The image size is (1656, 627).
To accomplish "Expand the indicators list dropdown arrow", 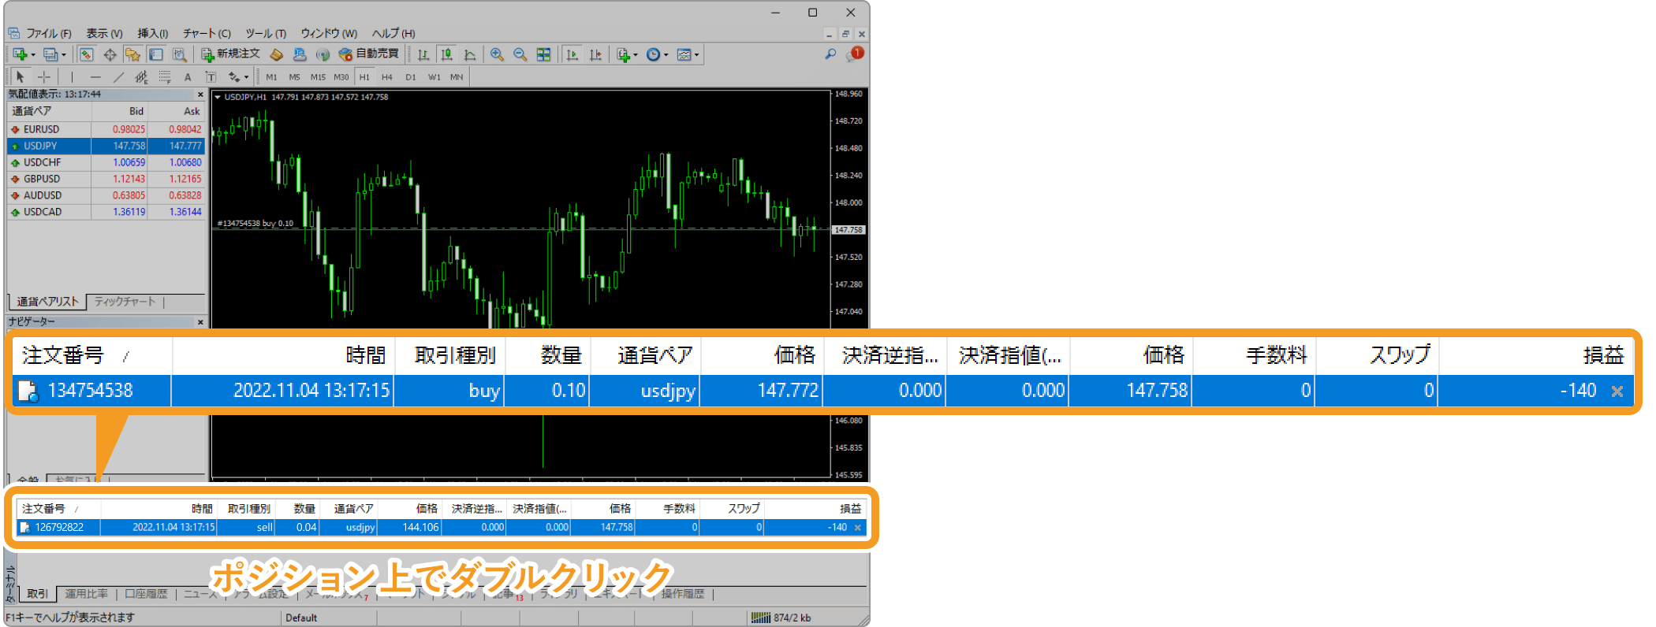I will pos(636,55).
